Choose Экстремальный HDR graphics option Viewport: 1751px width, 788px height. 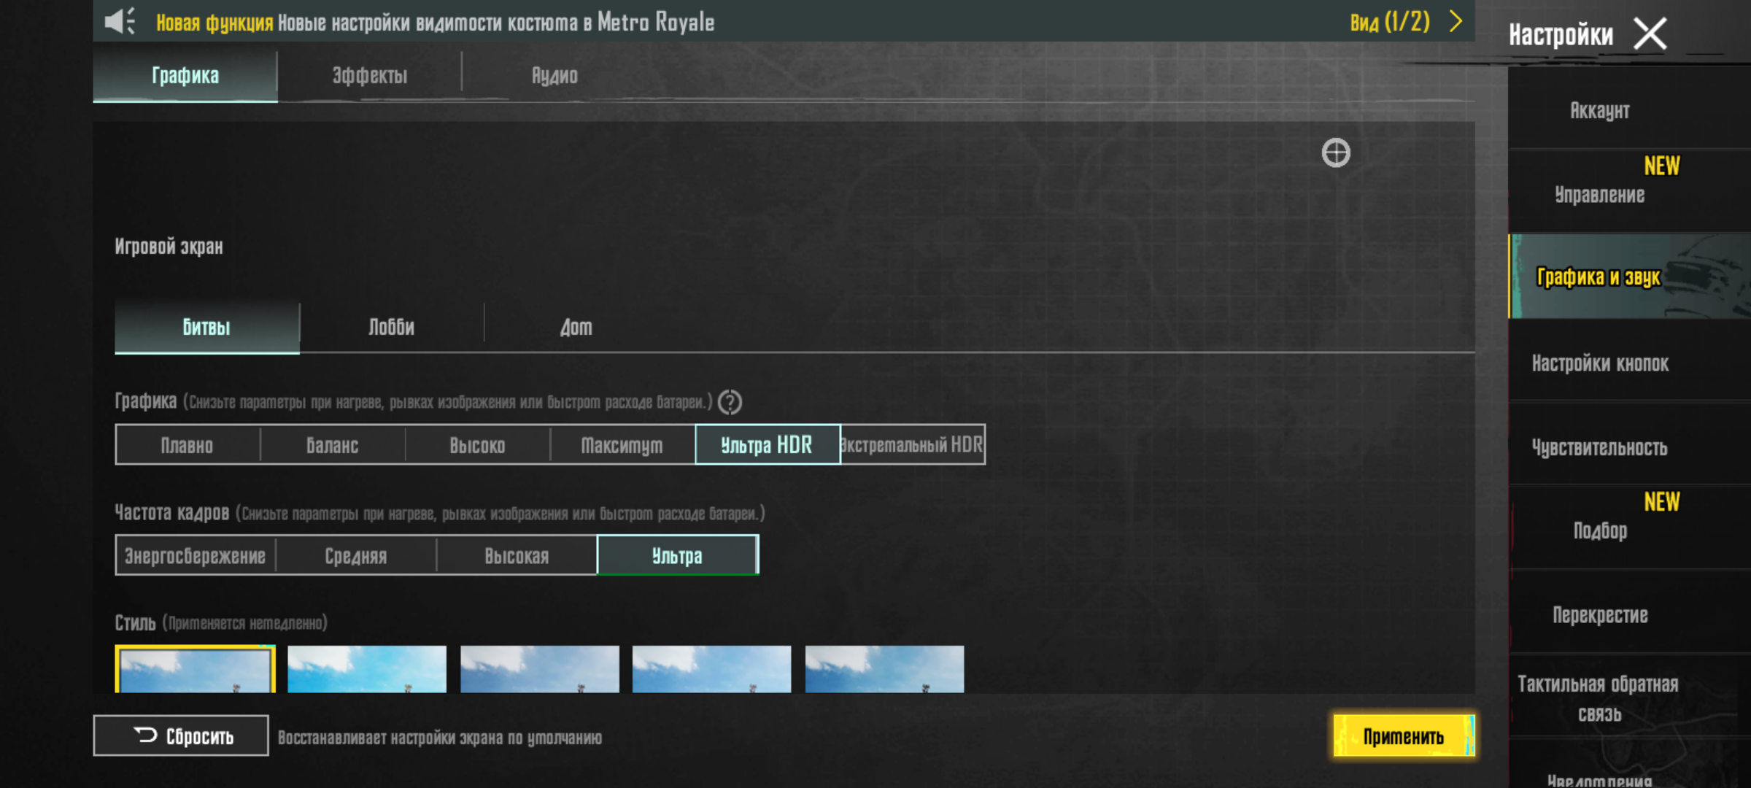point(912,445)
